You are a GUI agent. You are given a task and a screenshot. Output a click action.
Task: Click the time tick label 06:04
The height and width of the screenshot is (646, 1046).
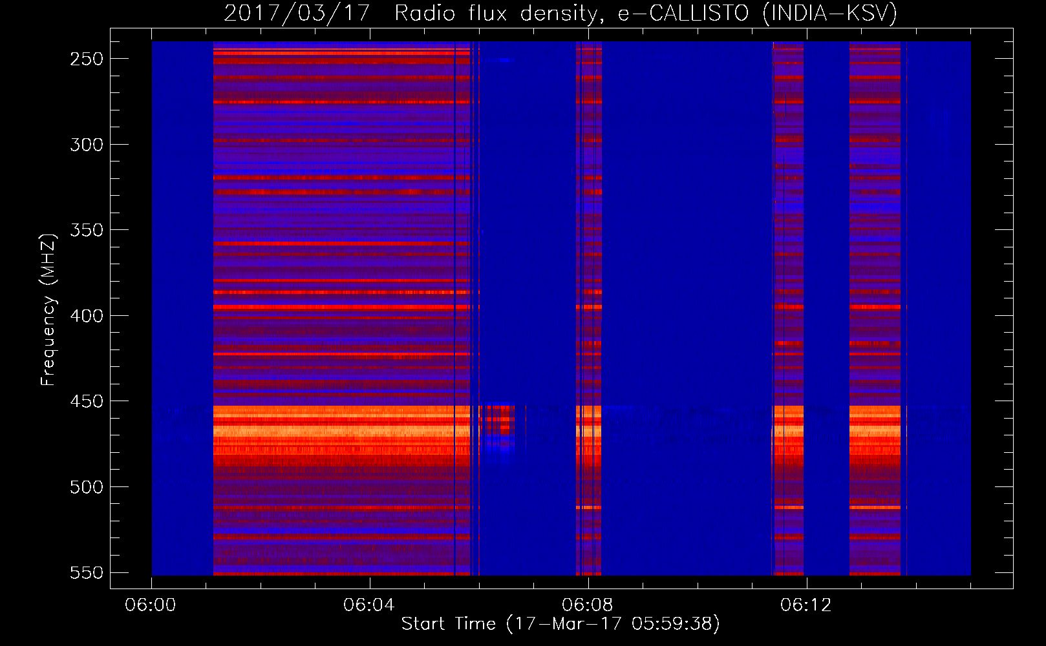369,605
